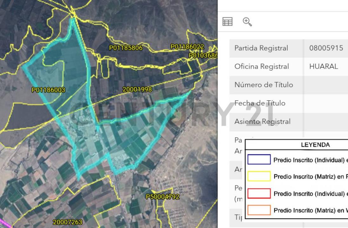Select the red Individual legend swatch

[259, 193]
